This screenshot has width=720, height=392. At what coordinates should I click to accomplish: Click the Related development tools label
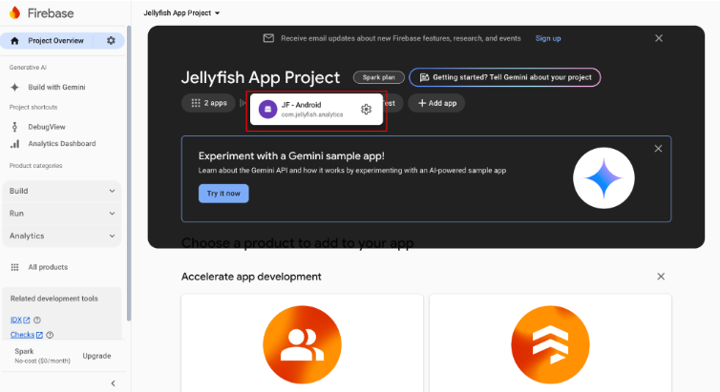(54, 299)
